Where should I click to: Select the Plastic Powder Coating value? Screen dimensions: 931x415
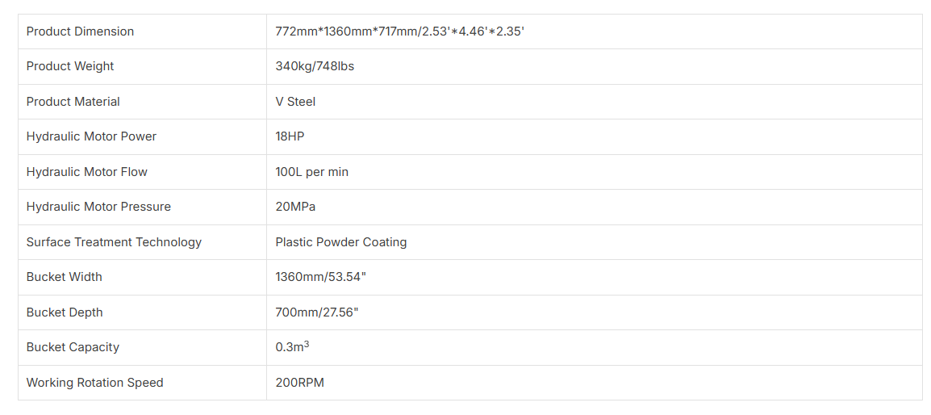[340, 242]
